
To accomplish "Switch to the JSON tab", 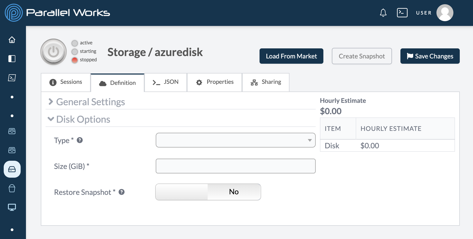I will pyautogui.click(x=166, y=82).
